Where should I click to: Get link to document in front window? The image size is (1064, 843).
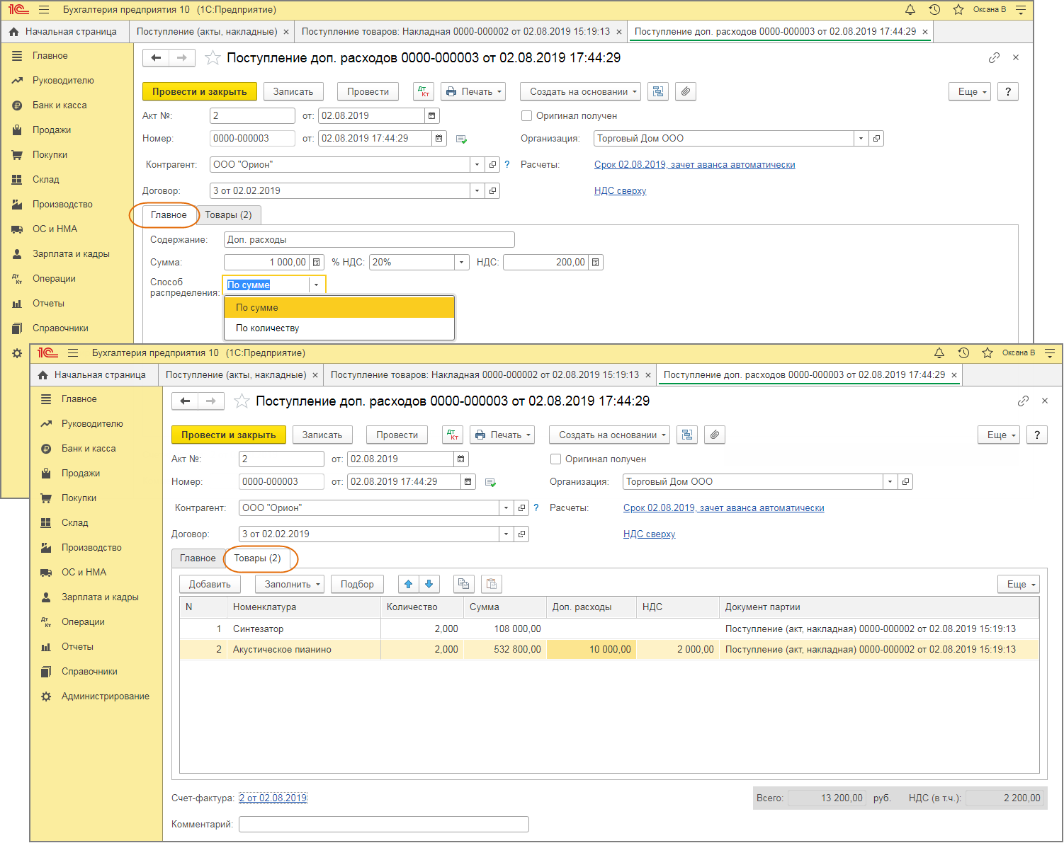[1023, 401]
